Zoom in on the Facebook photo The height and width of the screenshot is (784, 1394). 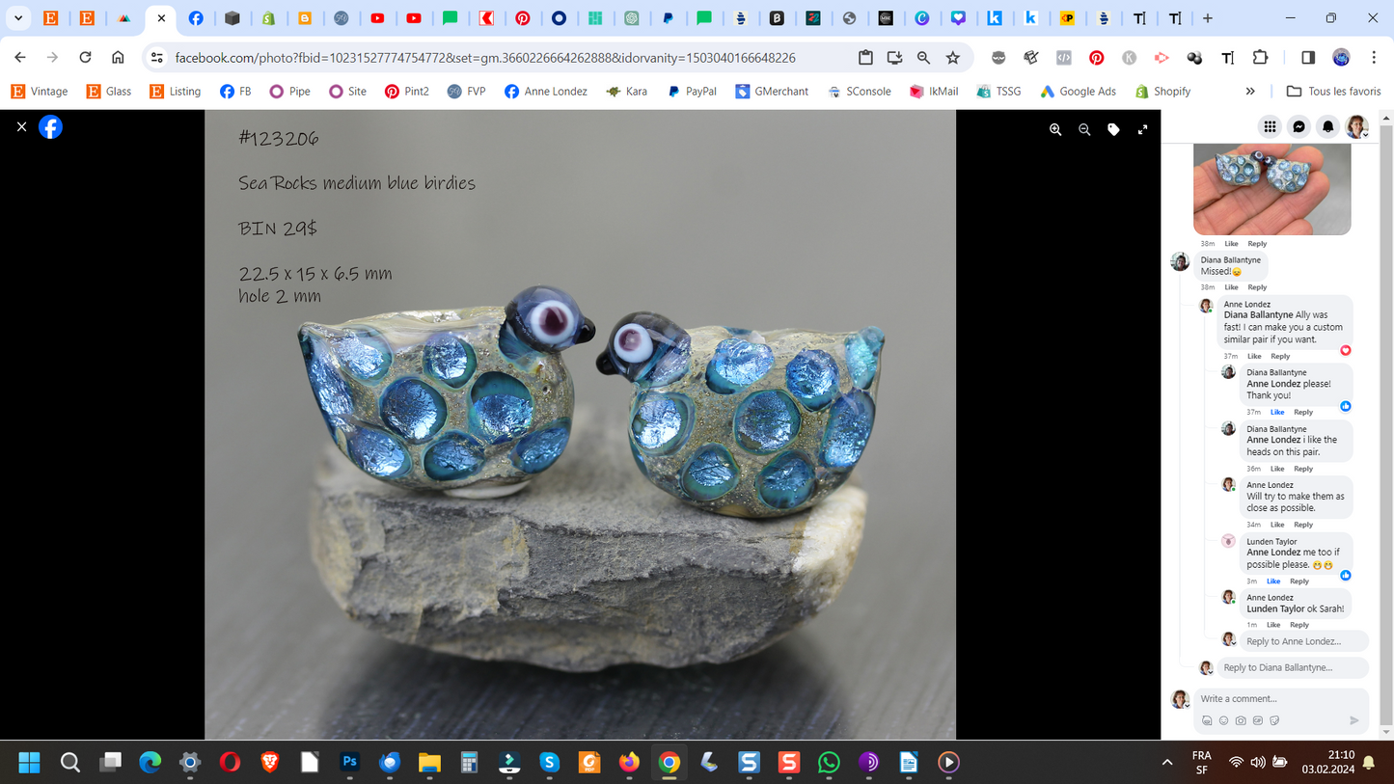(1055, 129)
